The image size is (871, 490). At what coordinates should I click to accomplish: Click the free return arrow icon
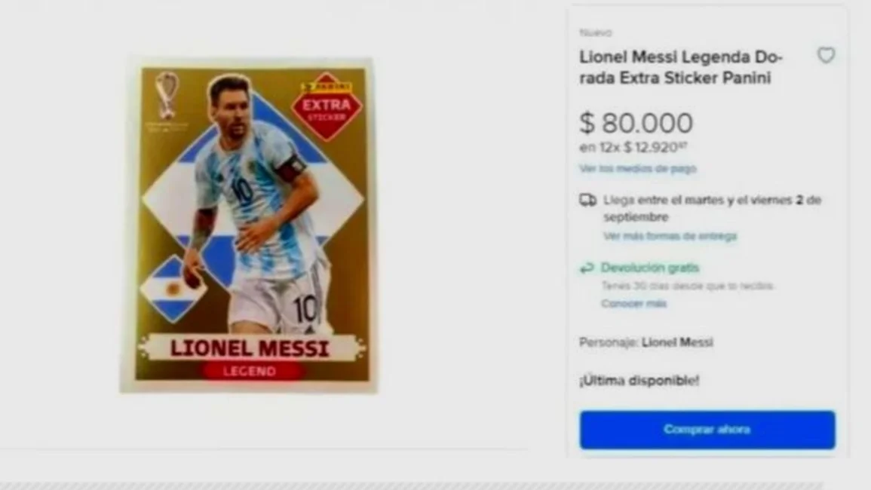coord(587,268)
